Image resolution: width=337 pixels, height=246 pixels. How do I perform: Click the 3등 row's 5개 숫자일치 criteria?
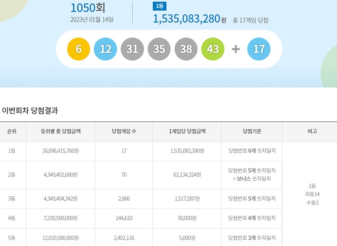pyautogui.click(x=252, y=198)
